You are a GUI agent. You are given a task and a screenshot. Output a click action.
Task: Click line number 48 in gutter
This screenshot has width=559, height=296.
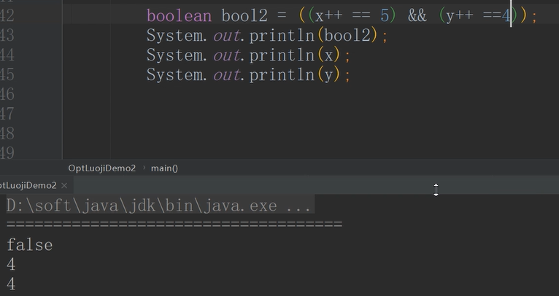(7, 134)
